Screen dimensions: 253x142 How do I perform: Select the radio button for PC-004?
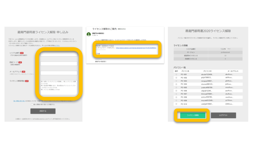176,84
